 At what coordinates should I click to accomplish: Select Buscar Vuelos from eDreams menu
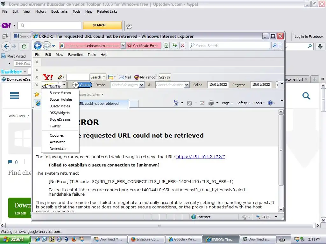click(x=60, y=93)
